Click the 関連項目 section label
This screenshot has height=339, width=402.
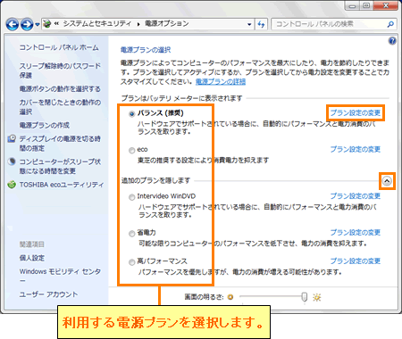pyautogui.click(x=32, y=244)
